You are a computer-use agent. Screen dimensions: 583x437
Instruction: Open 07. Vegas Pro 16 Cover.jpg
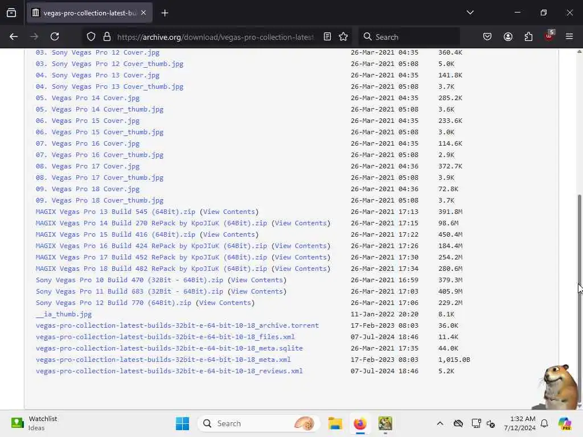click(x=87, y=143)
